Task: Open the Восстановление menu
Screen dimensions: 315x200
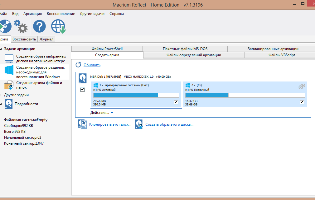Action: [x=61, y=14]
